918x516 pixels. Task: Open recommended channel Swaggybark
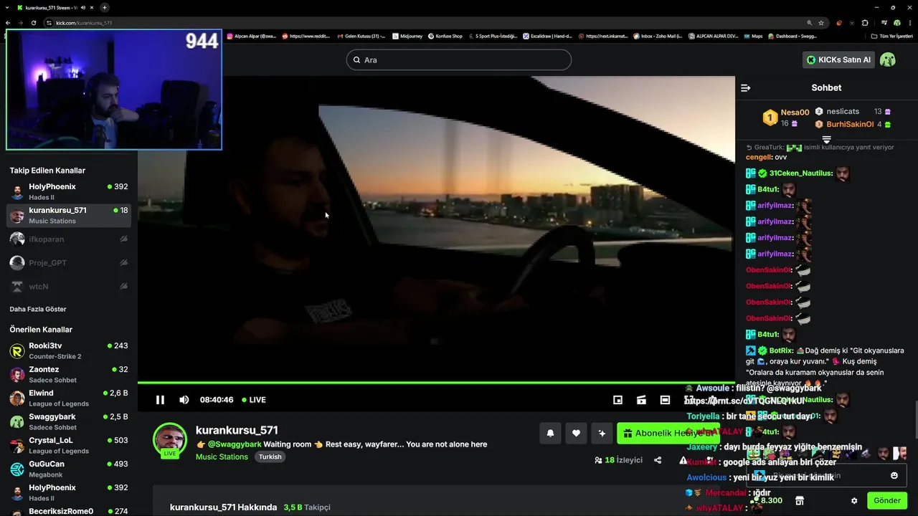[x=69, y=421]
